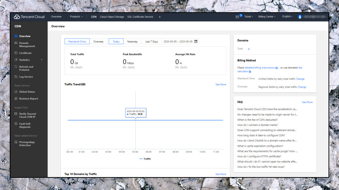This screenshot has width=339, height=190.
Task: Go to Overview in top navigation
Action: (56, 17)
